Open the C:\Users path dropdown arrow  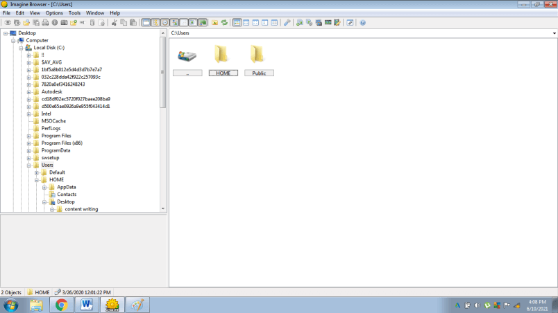click(x=554, y=33)
